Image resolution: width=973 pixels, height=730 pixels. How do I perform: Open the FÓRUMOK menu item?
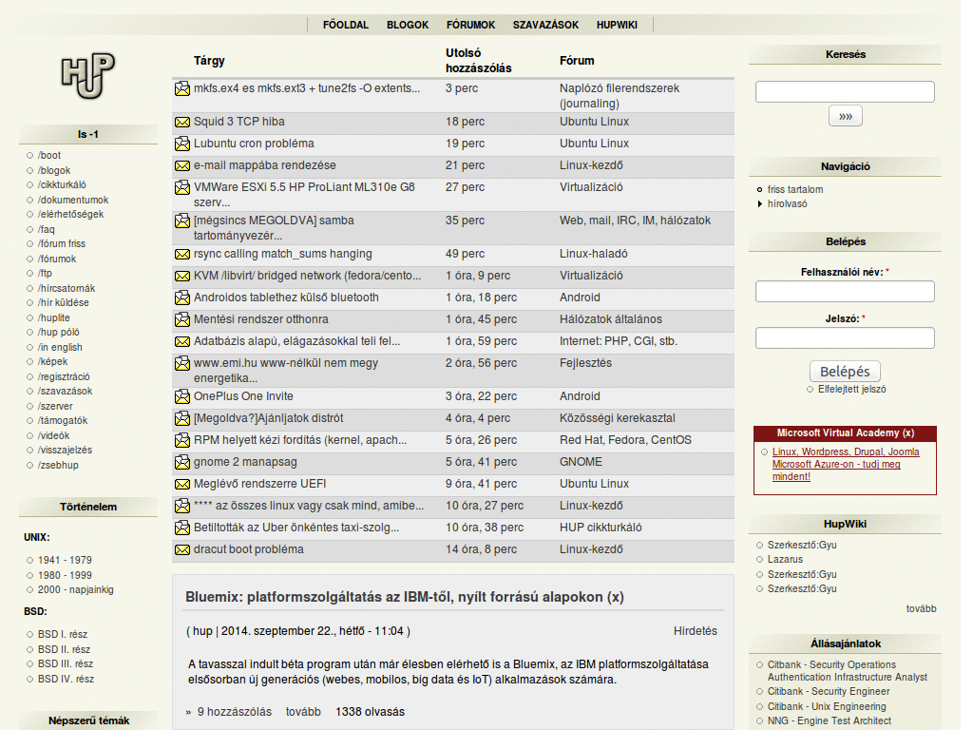tap(470, 25)
